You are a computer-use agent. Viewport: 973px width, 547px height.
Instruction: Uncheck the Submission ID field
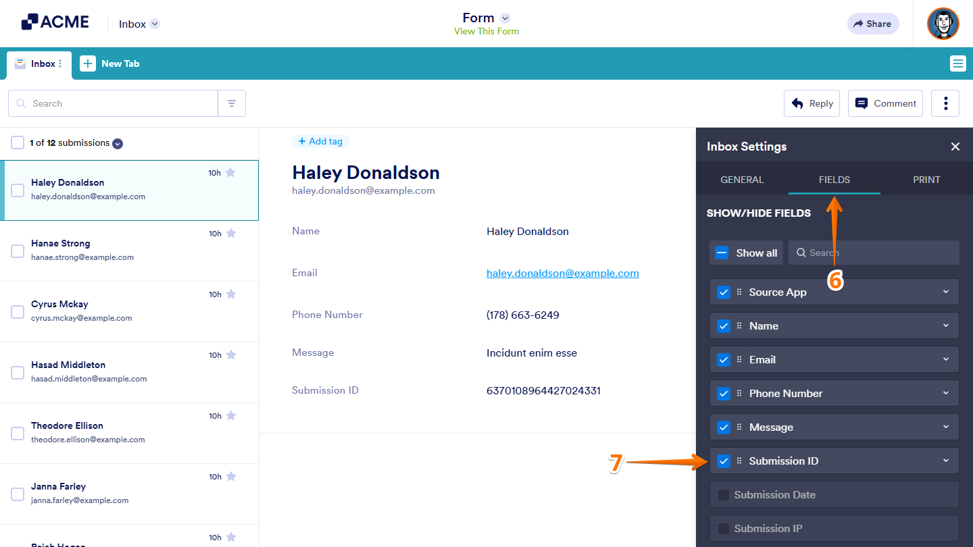(724, 461)
